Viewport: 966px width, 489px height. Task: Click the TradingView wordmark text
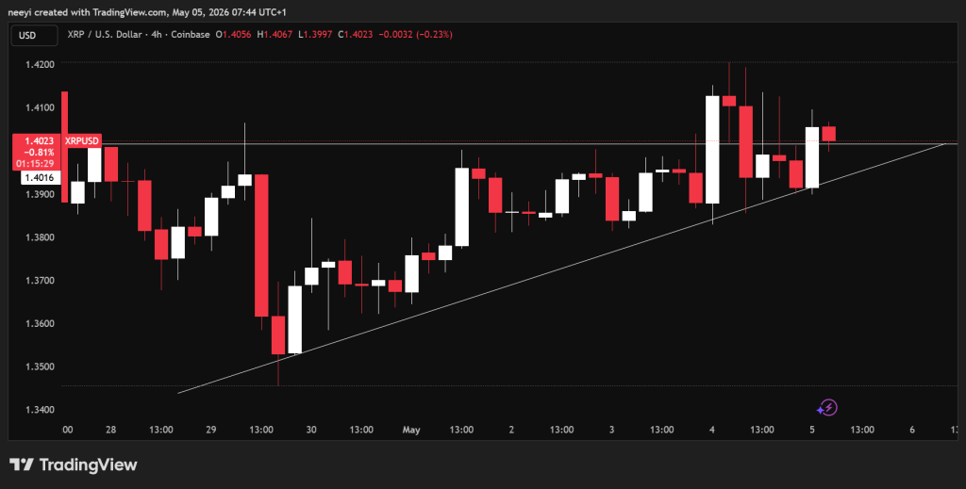click(88, 465)
